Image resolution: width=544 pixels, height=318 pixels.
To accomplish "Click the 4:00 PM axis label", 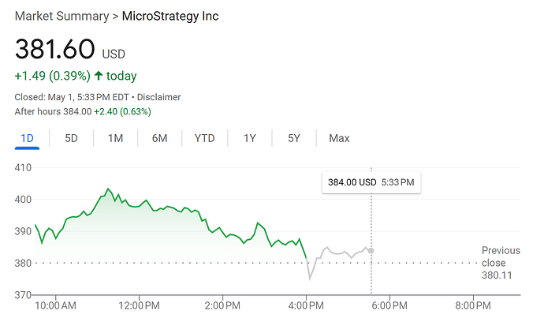I will coord(307,305).
